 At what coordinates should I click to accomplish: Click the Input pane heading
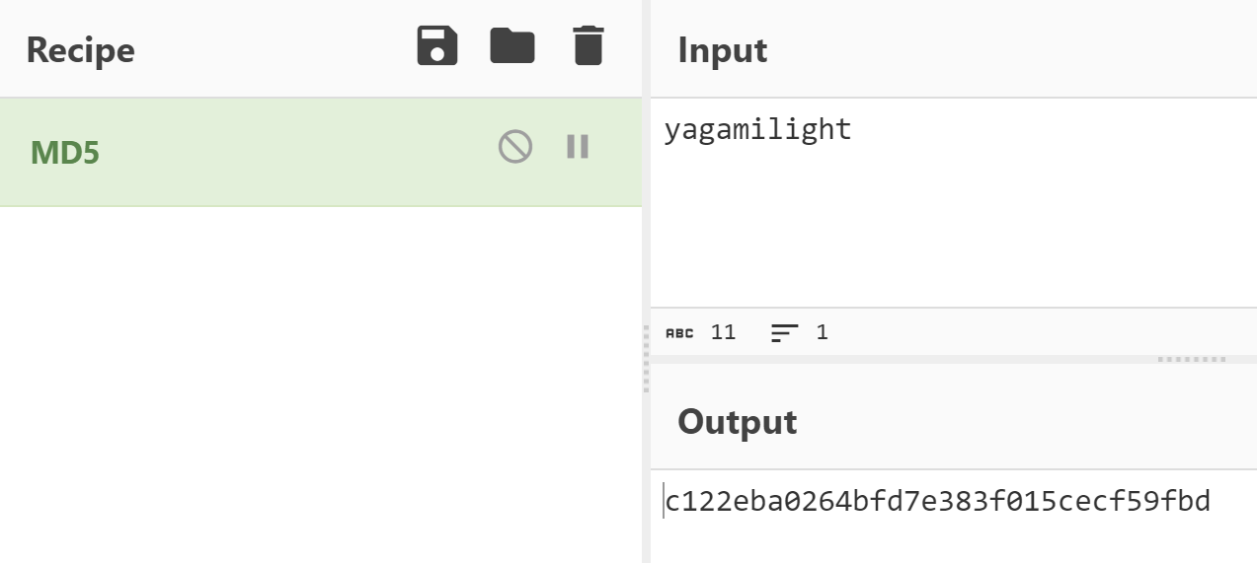pos(723,50)
